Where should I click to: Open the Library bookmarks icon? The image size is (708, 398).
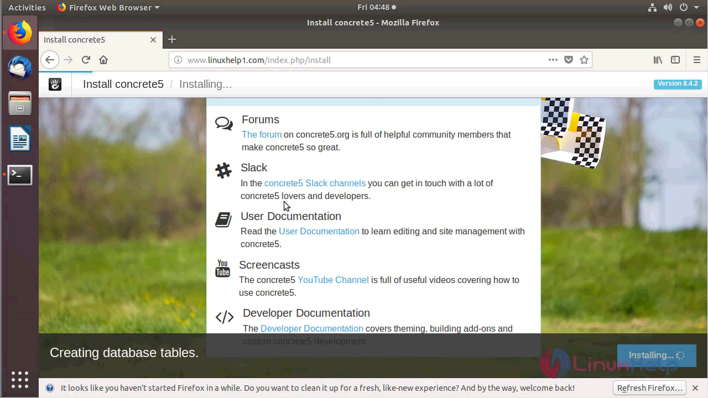(x=658, y=60)
